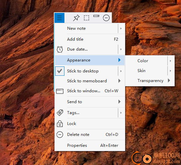Image resolution: width=181 pixels, height=165 pixels.
Task: Expand the New note submenu arrow
Action: pyautogui.click(x=121, y=28)
